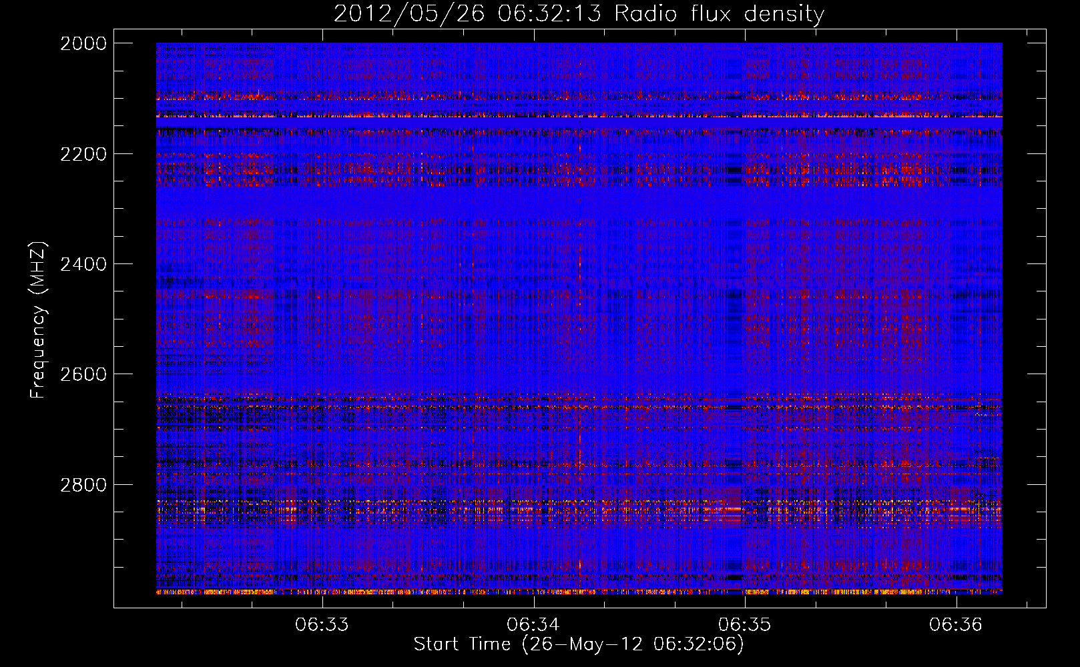The height and width of the screenshot is (667, 1080).
Task: Select the 2000 frequency tick label
Action: 83,43
